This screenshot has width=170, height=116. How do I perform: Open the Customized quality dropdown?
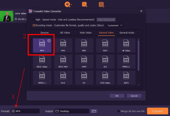tap(115, 25)
